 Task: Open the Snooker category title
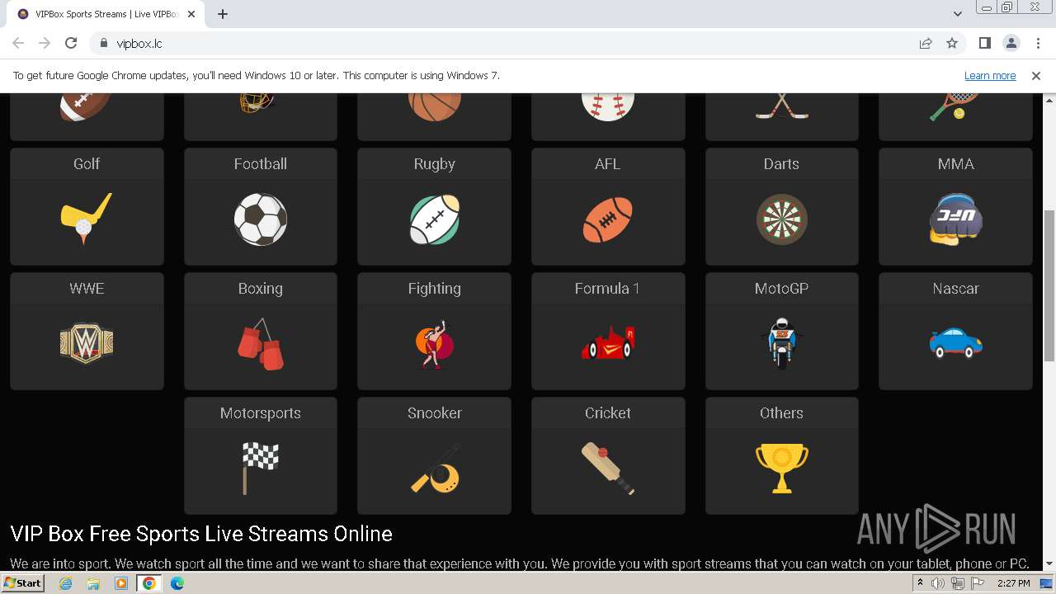(435, 412)
